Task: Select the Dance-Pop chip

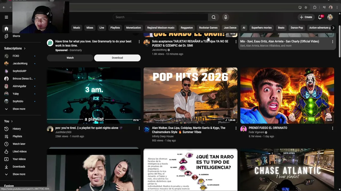Action: 297,28
